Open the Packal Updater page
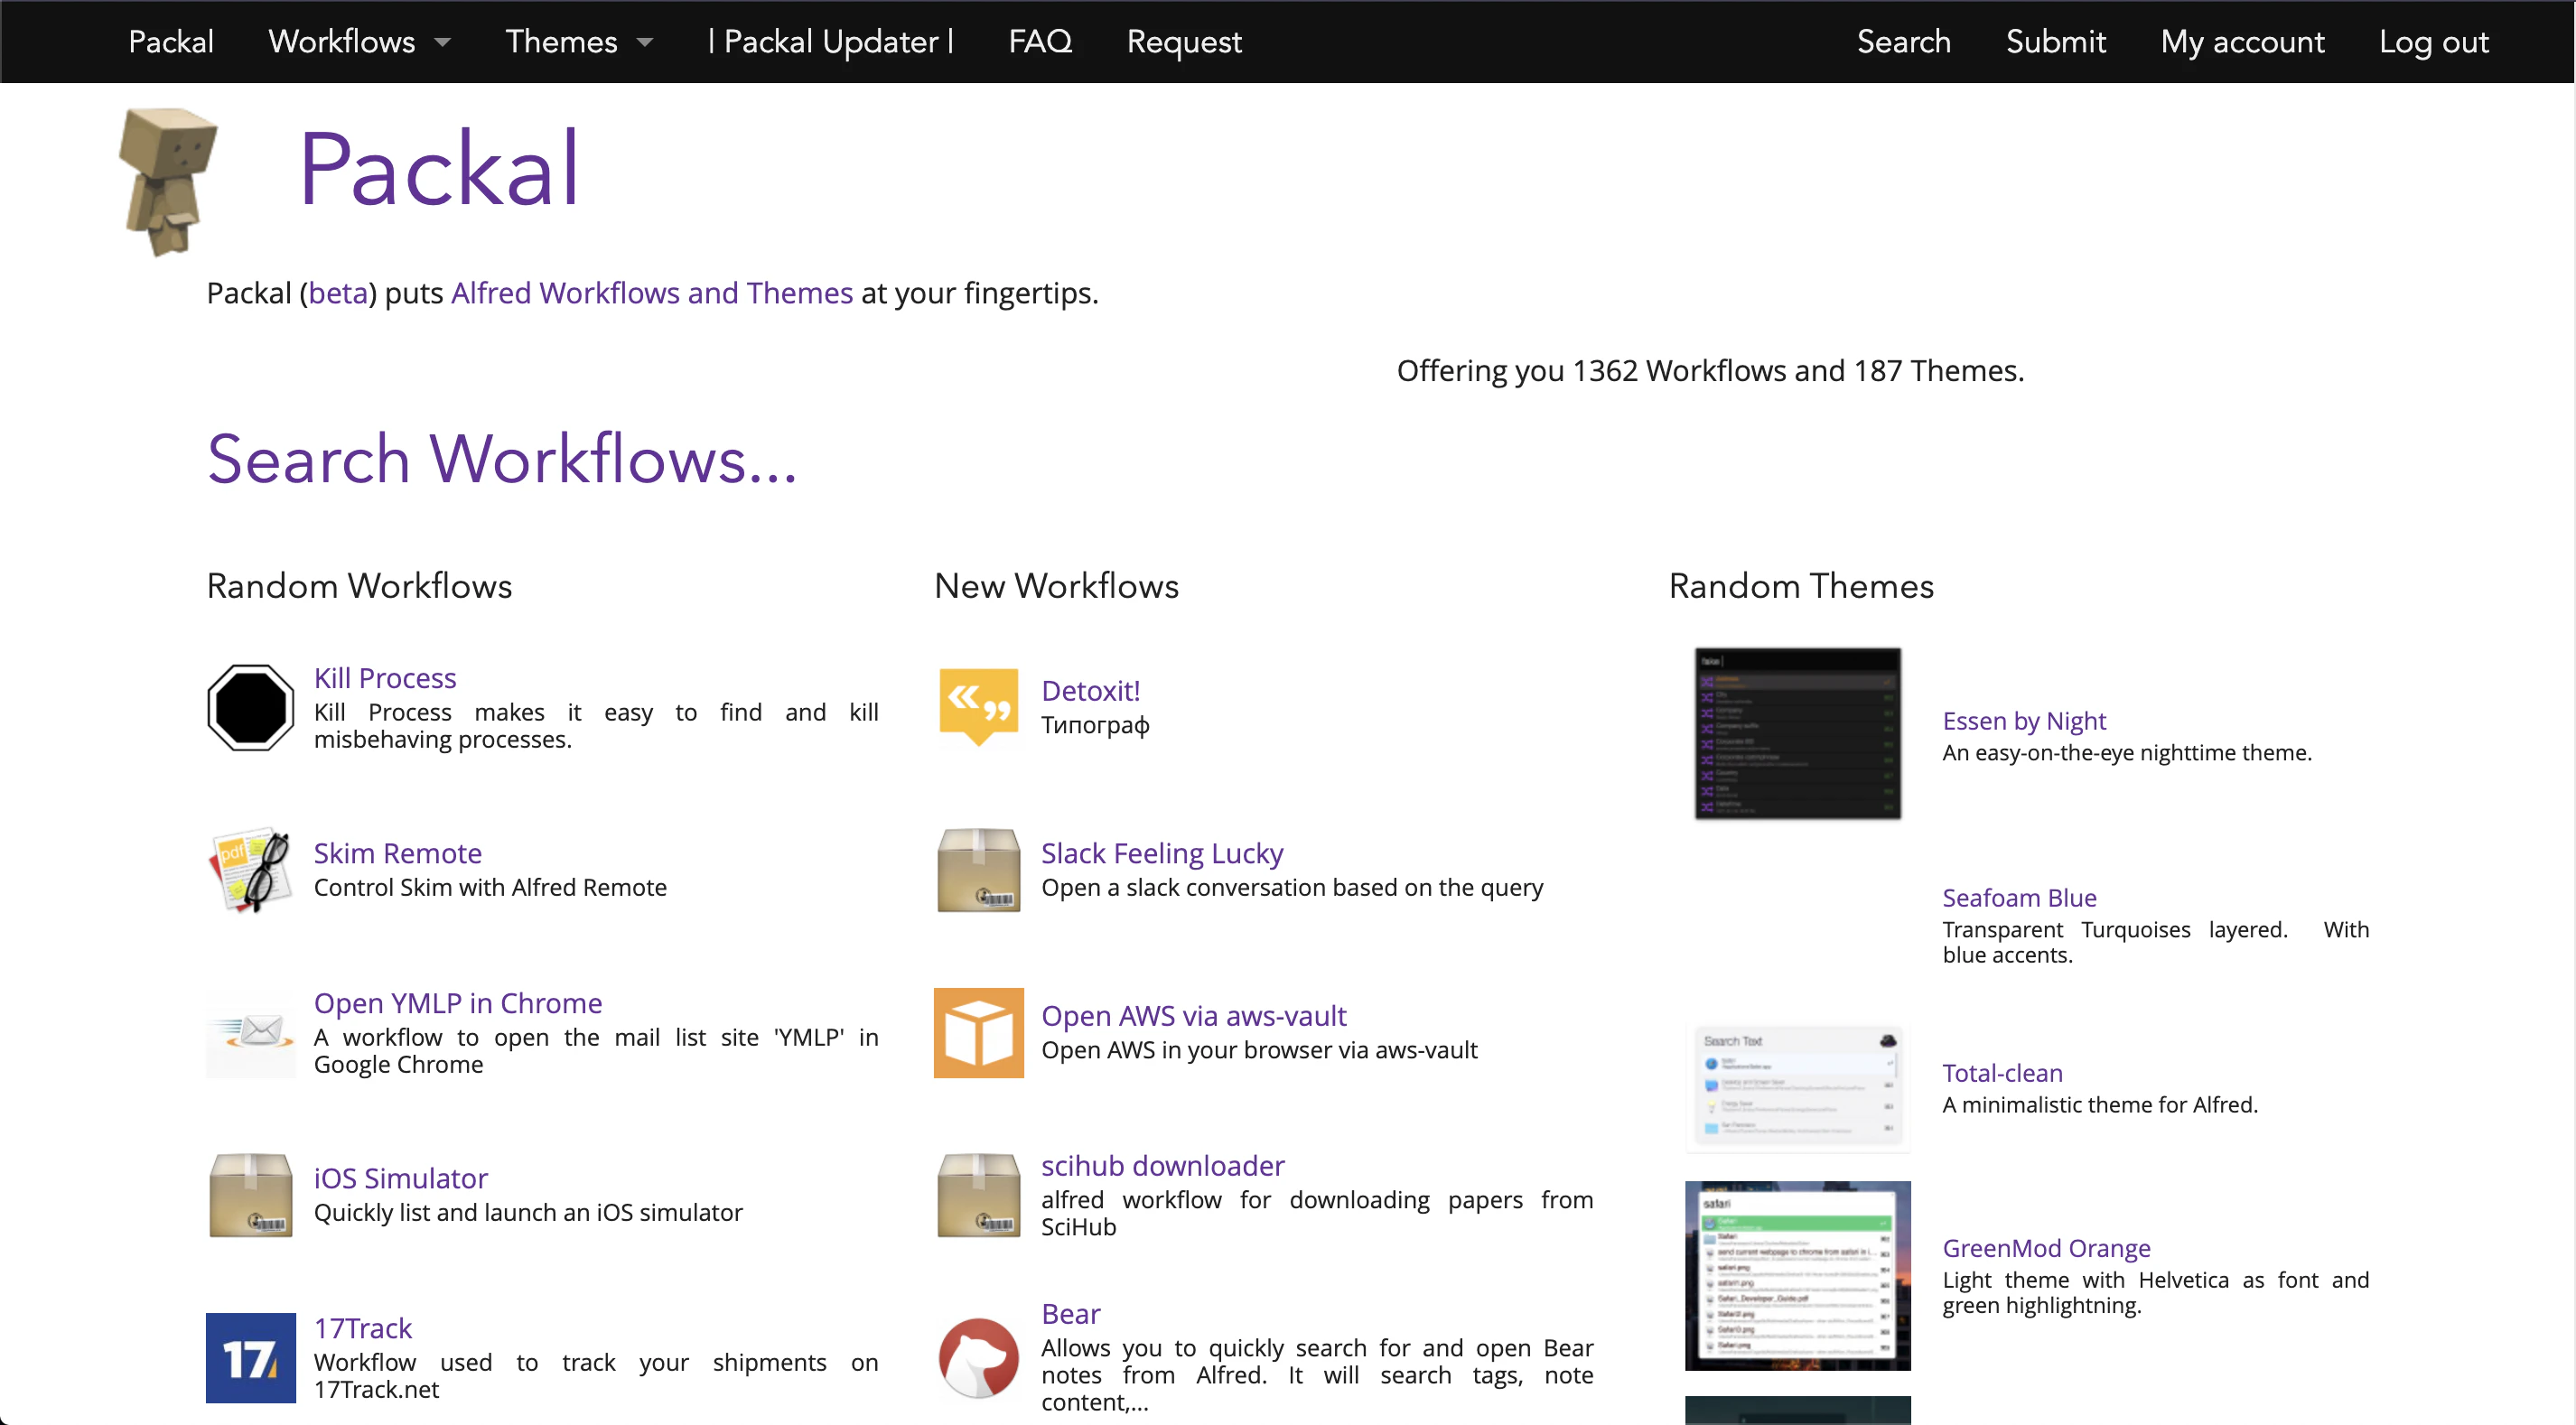The height and width of the screenshot is (1425, 2576). coord(830,41)
